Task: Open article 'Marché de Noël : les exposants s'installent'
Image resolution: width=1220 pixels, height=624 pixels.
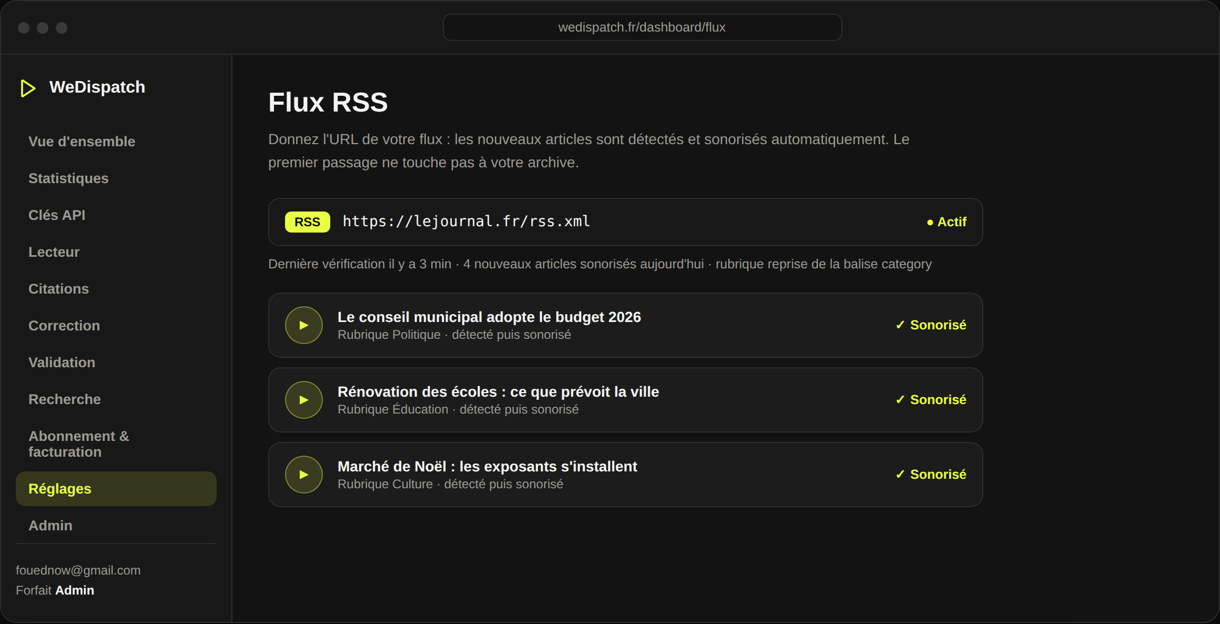Action: [x=487, y=467]
